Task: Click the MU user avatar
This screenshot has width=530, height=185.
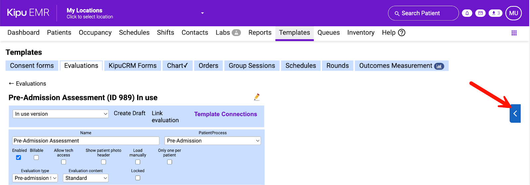Action: pos(513,13)
